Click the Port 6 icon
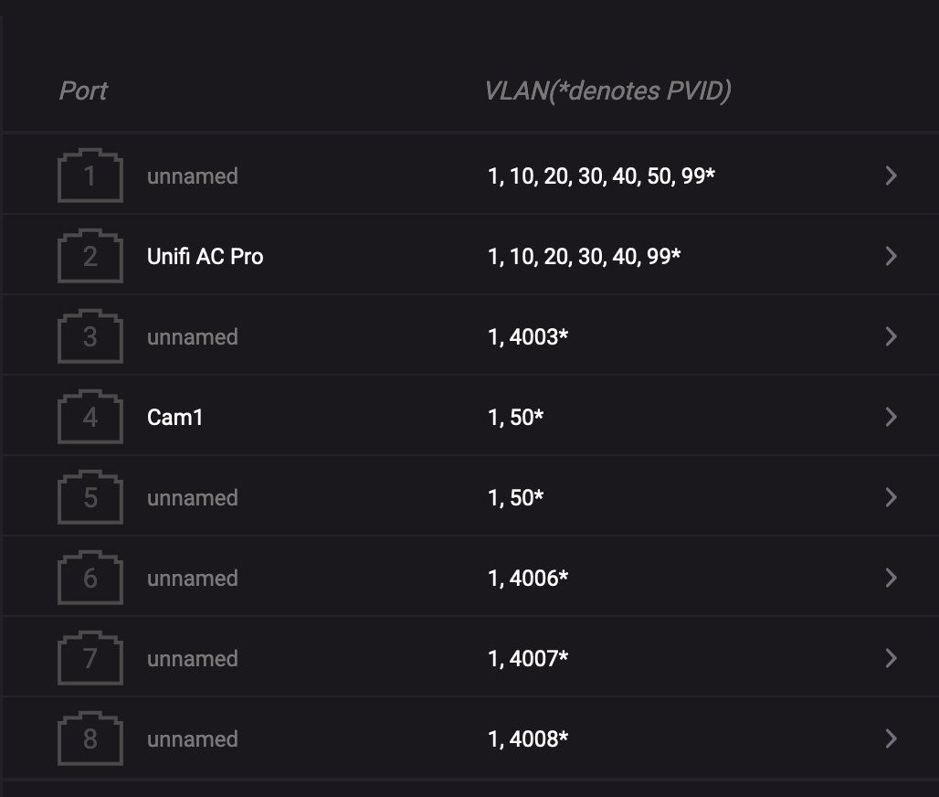Screen dimensions: 939x797 [x=90, y=578]
